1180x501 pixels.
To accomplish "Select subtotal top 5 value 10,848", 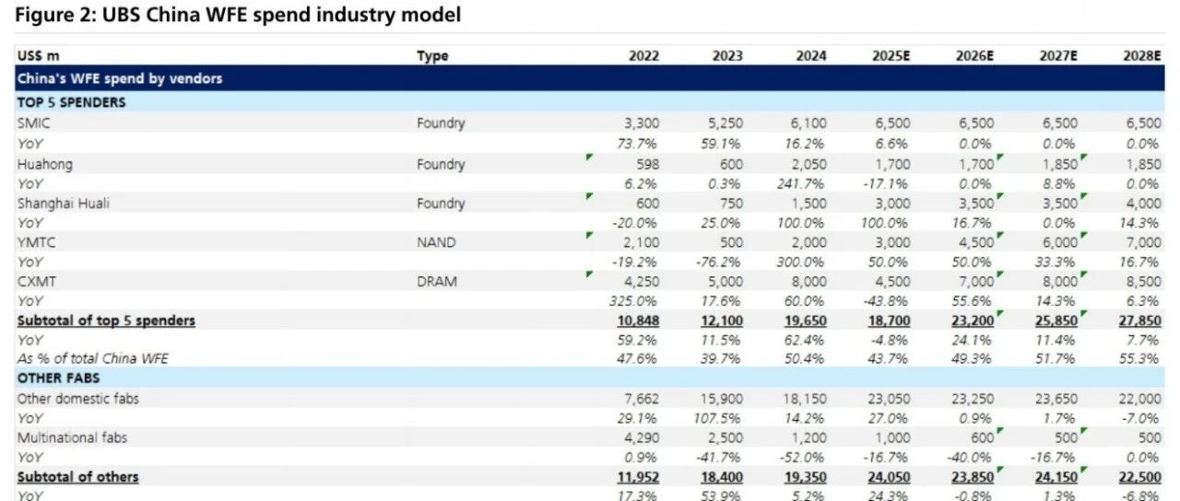I will (x=638, y=320).
